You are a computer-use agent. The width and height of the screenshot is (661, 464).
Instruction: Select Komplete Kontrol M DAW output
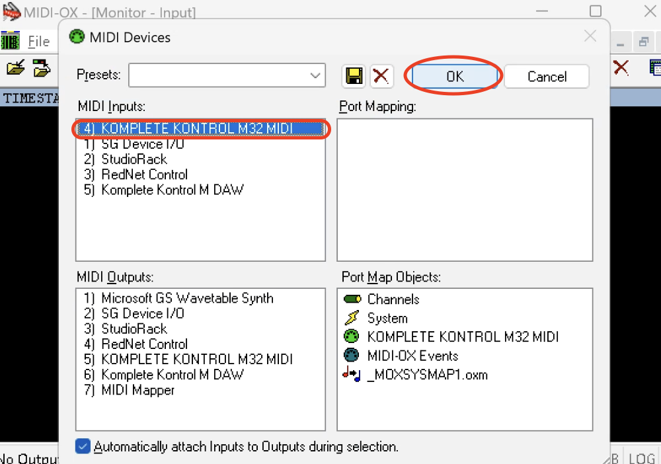[x=201, y=374]
